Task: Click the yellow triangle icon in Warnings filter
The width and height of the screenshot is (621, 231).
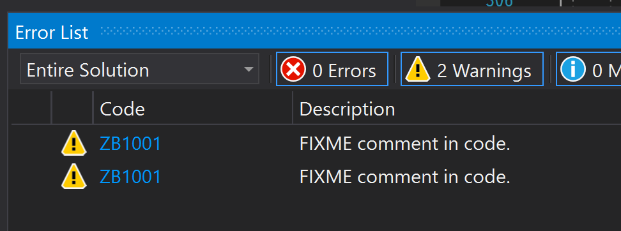Action: pos(417,70)
